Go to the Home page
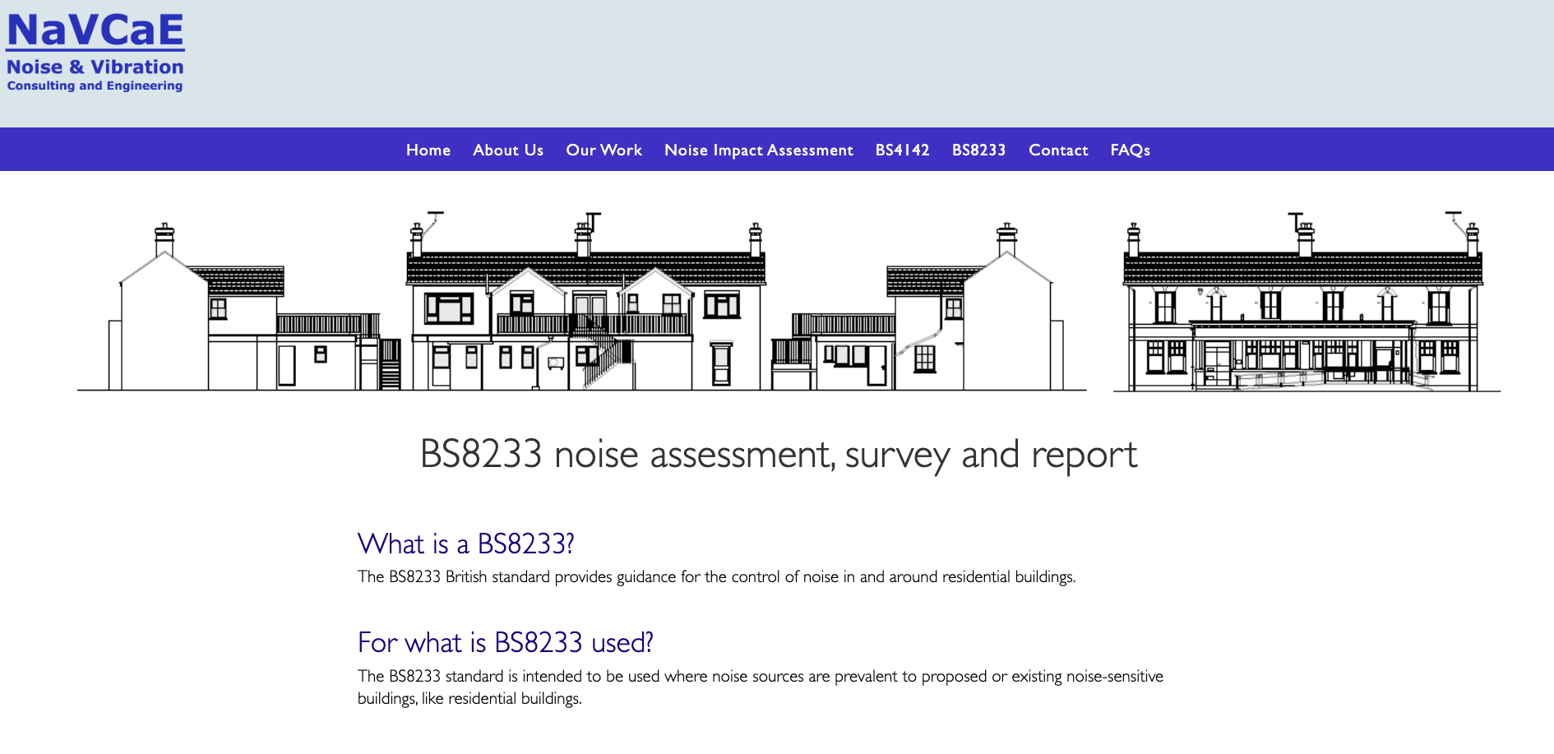The image size is (1554, 754). [x=428, y=150]
